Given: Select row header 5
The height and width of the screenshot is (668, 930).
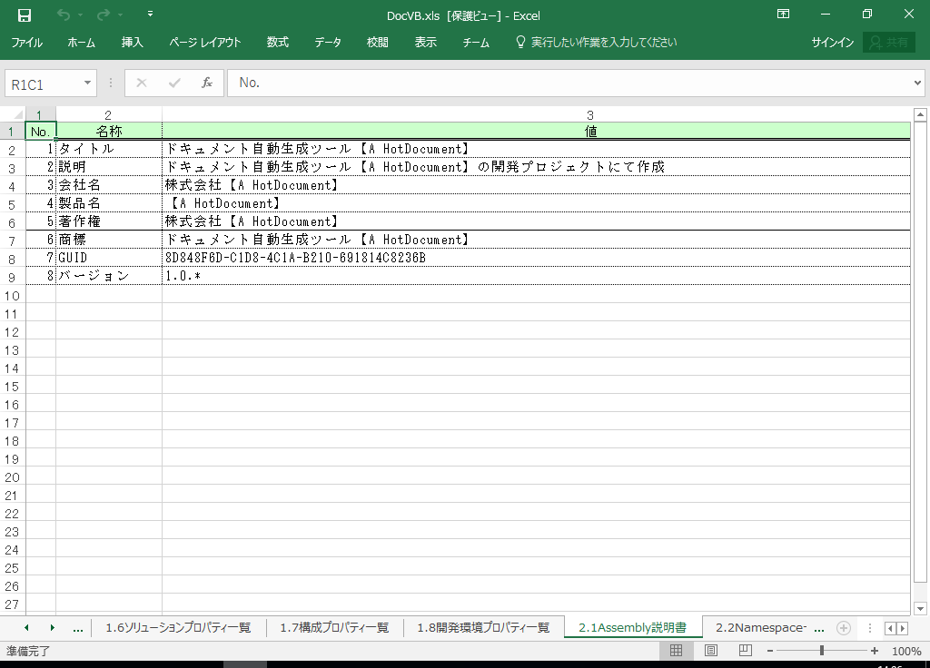Looking at the screenshot, I should coord(12,205).
